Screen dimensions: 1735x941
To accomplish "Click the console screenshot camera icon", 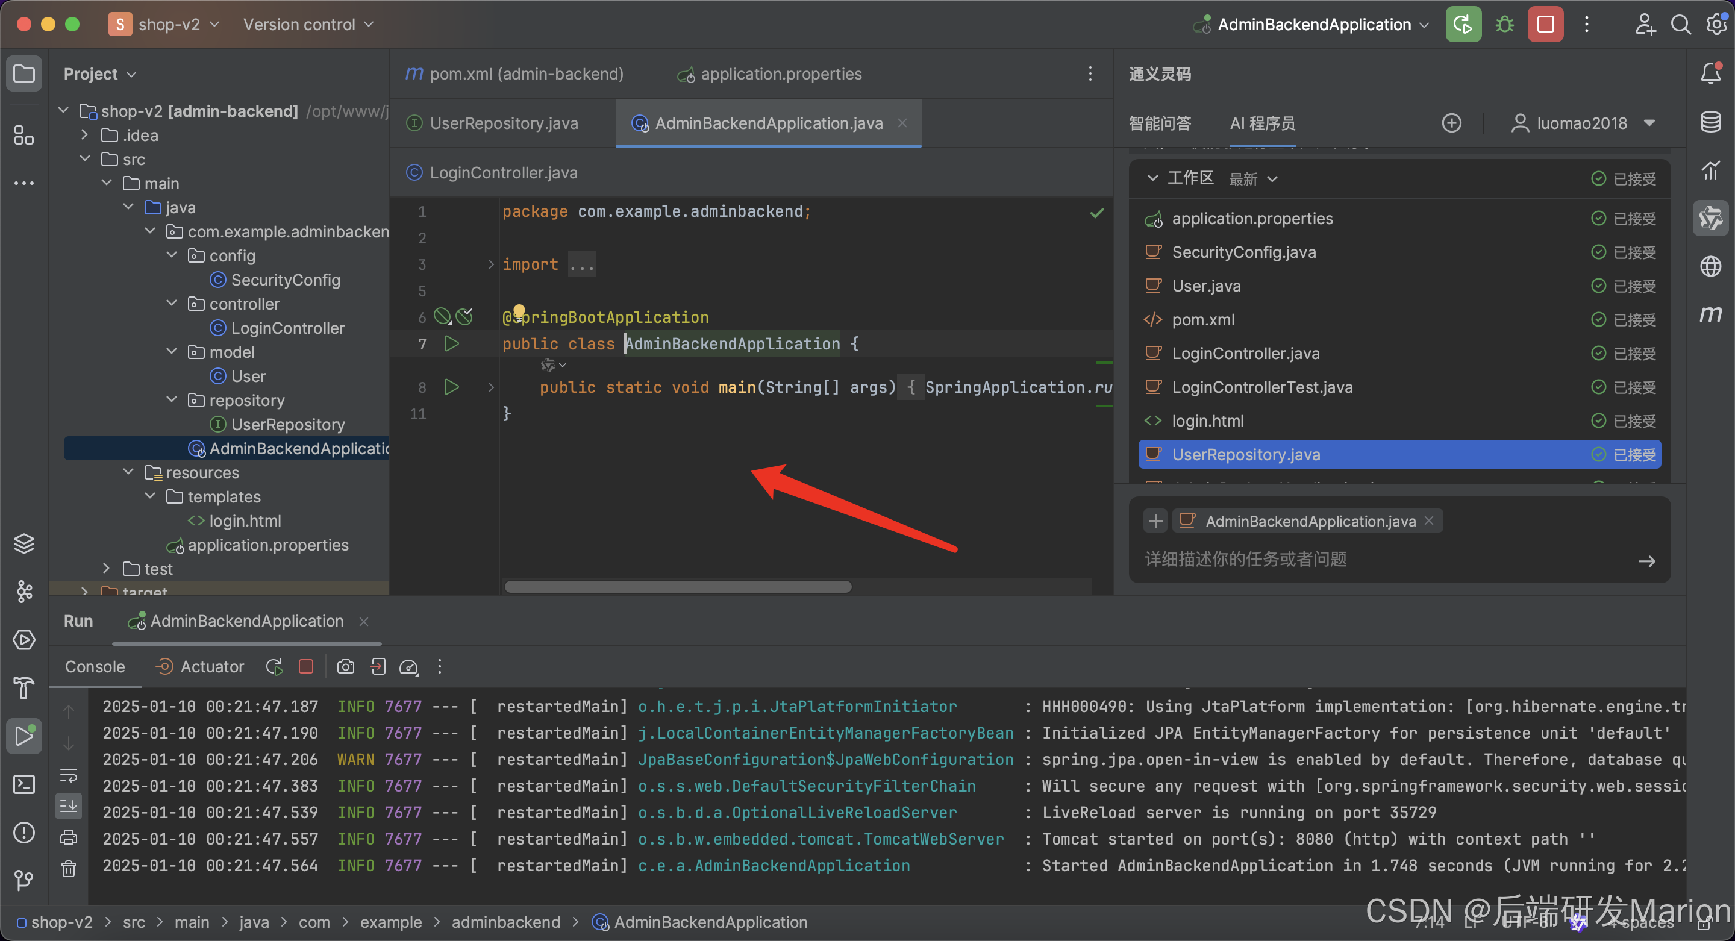I will [x=346, y=667].
